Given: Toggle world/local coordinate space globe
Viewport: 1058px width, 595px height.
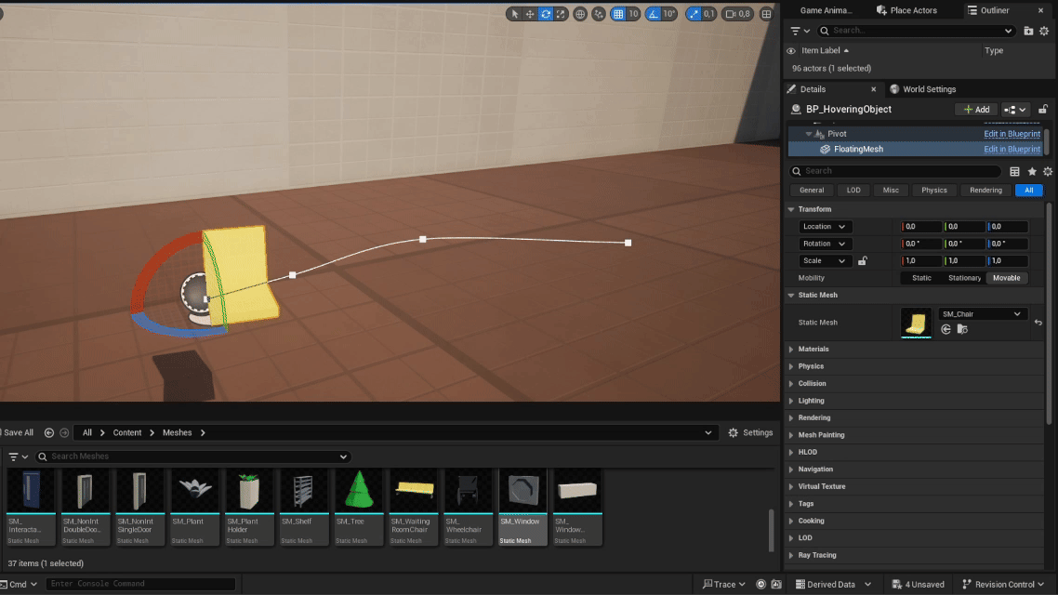Looking at the screenshot, I should [579, 14].
